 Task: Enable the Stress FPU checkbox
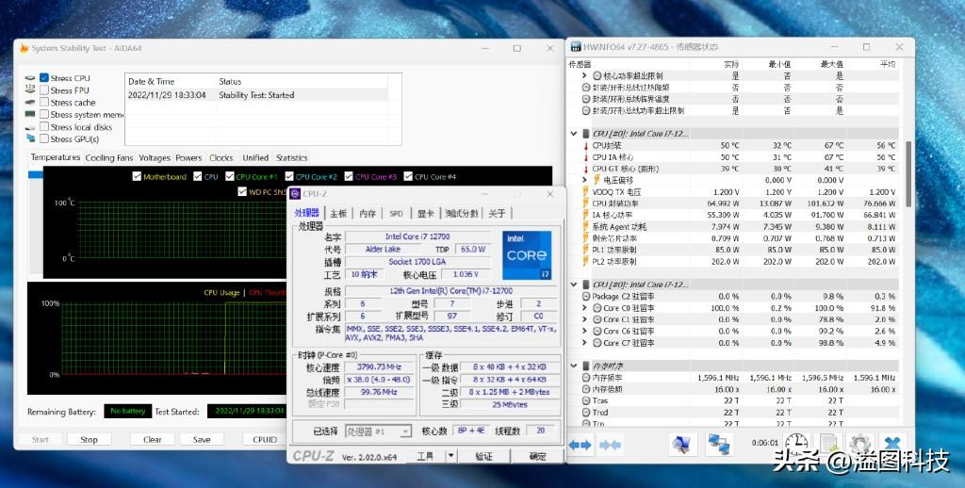[x=44, y=89]
